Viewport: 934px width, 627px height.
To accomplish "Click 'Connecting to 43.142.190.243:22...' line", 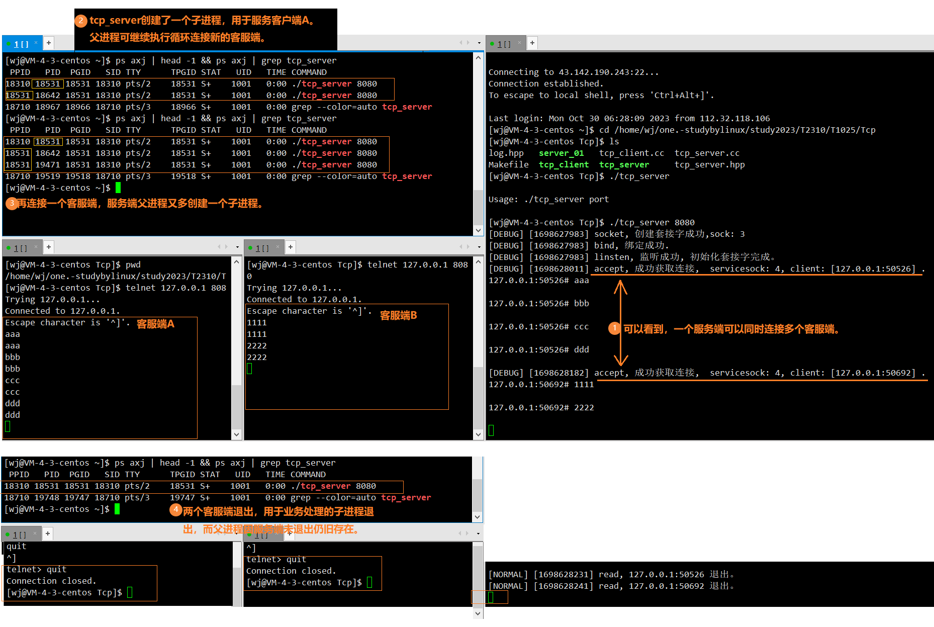I will [x=574, y=72].
